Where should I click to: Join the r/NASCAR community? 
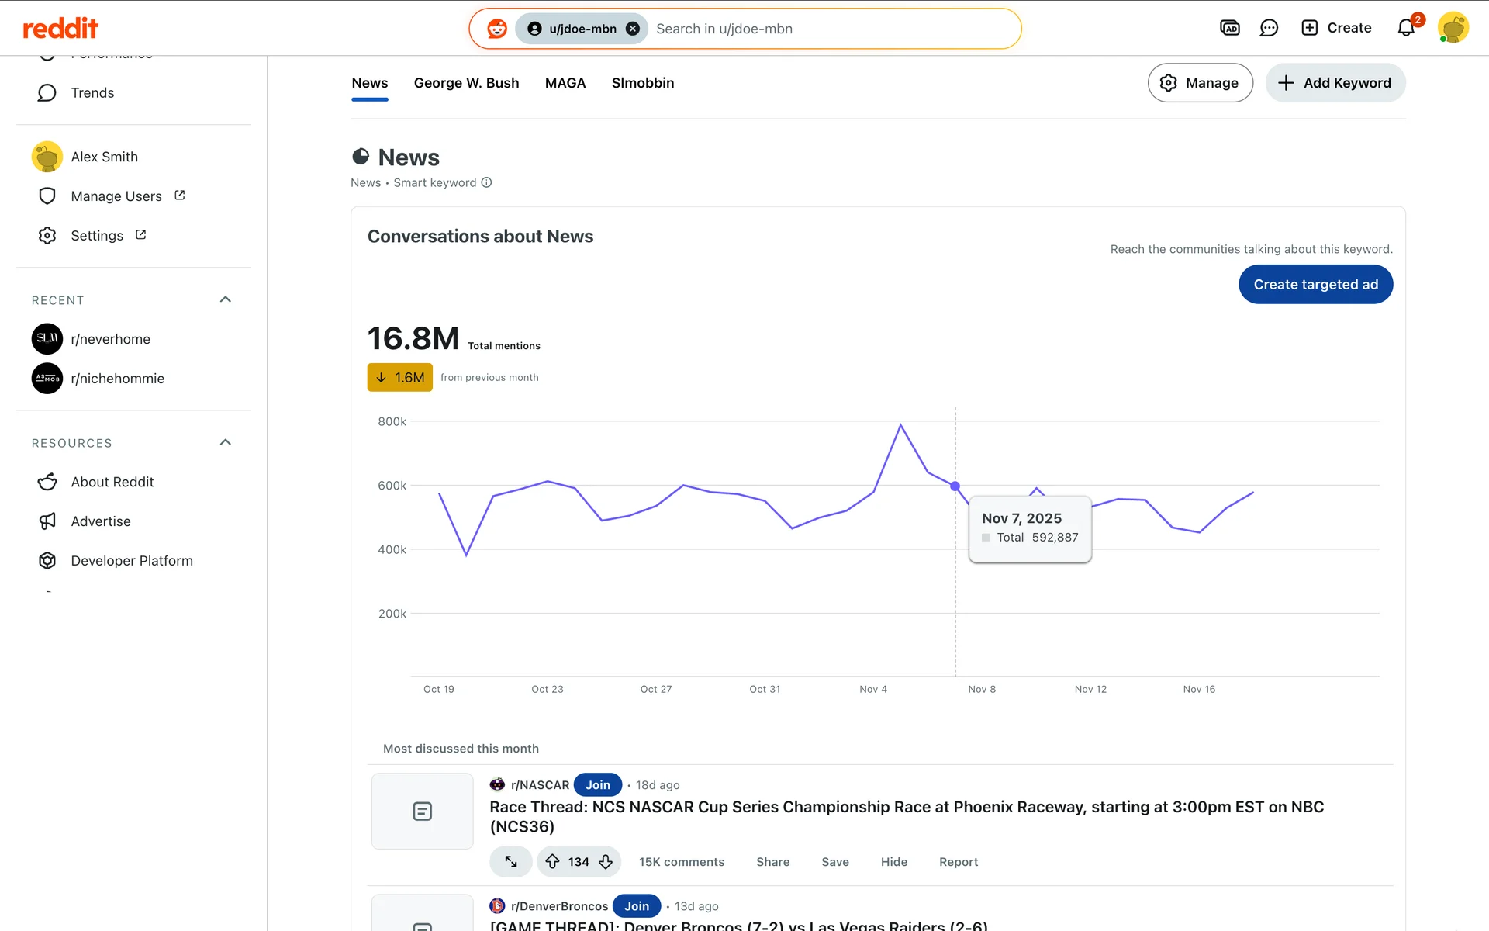click(x=597, y=784)
